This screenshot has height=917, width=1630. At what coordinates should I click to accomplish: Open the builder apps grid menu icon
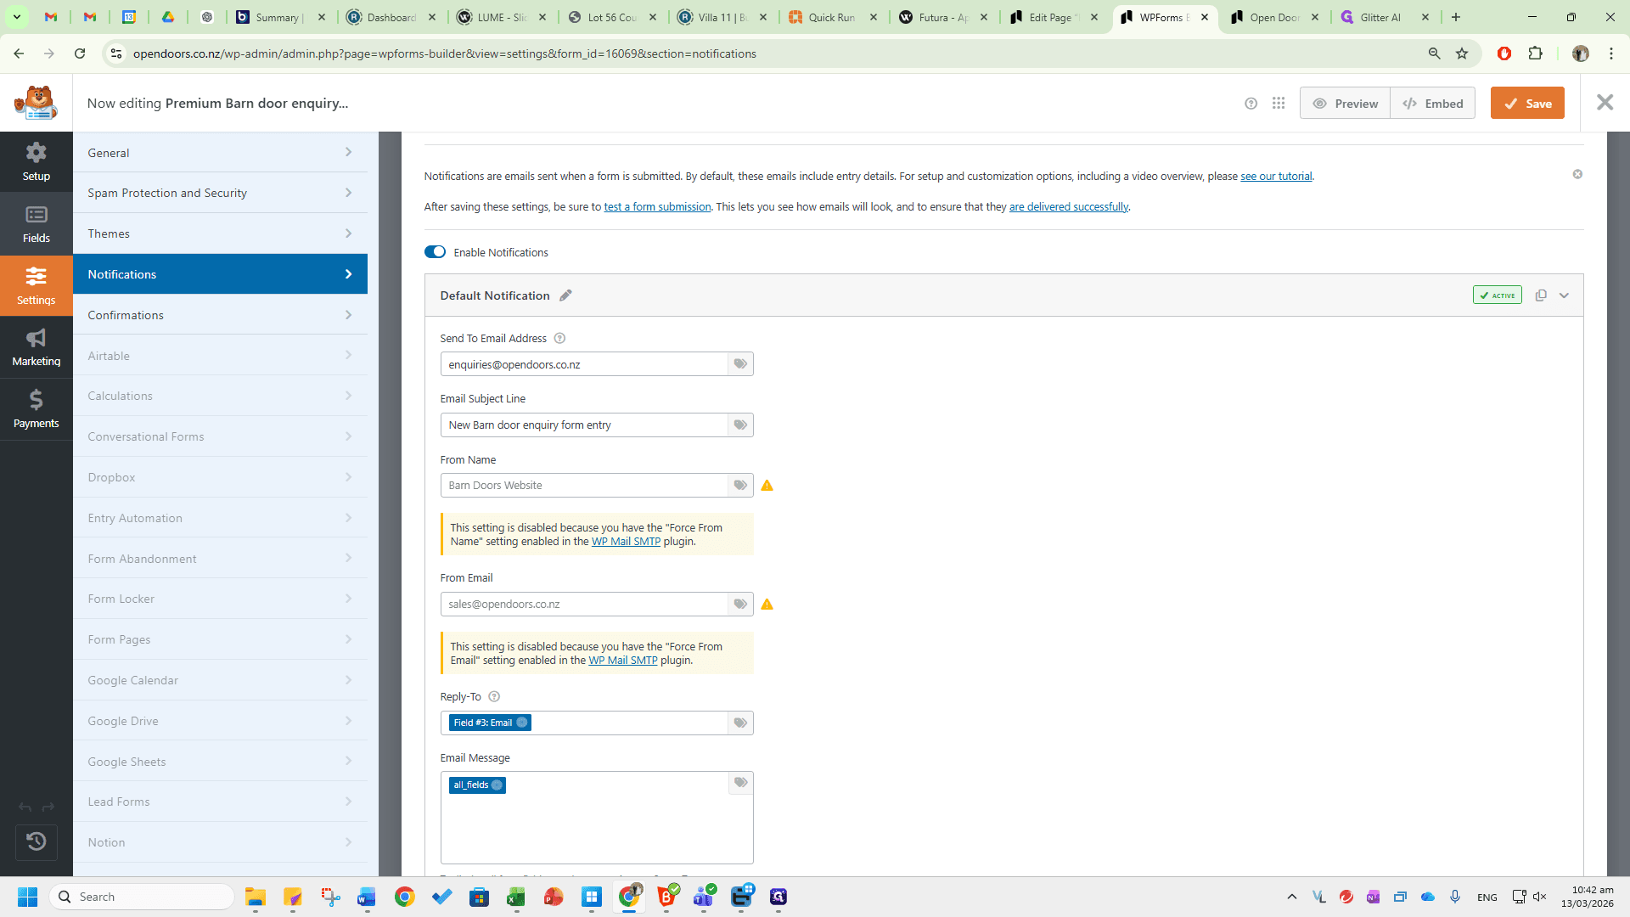click(1279, 104)
